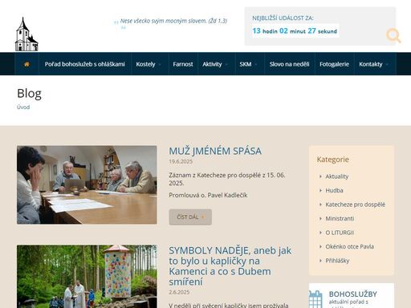The image size is (411, 308).
Task: Open search with the magnifier icon
Action: pos(393,36)
